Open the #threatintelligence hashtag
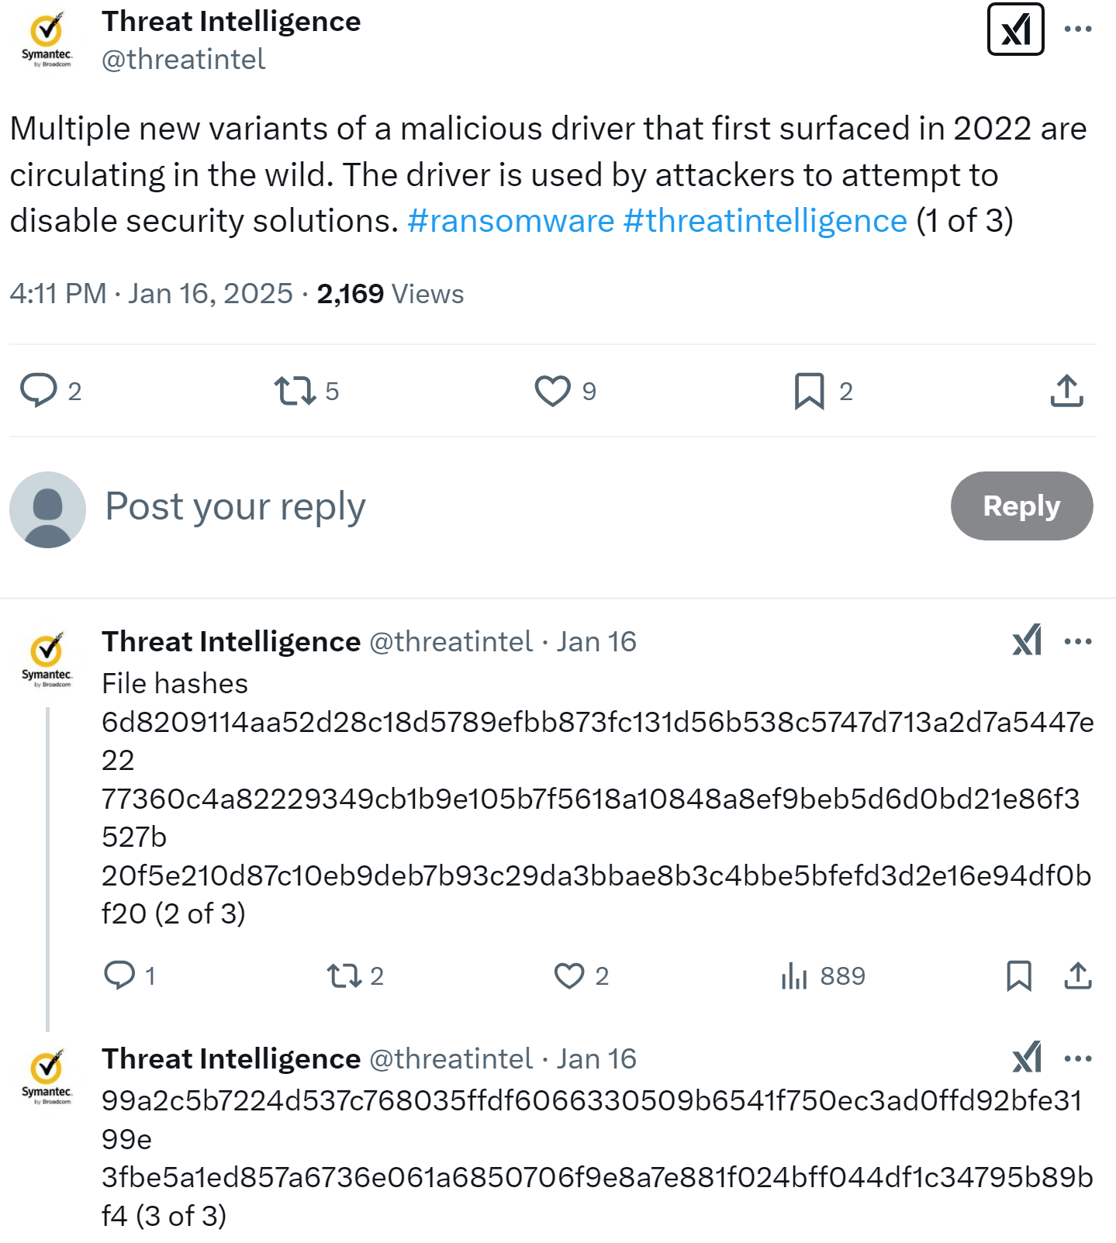The image size is (1116, 1243). [765, 221]
